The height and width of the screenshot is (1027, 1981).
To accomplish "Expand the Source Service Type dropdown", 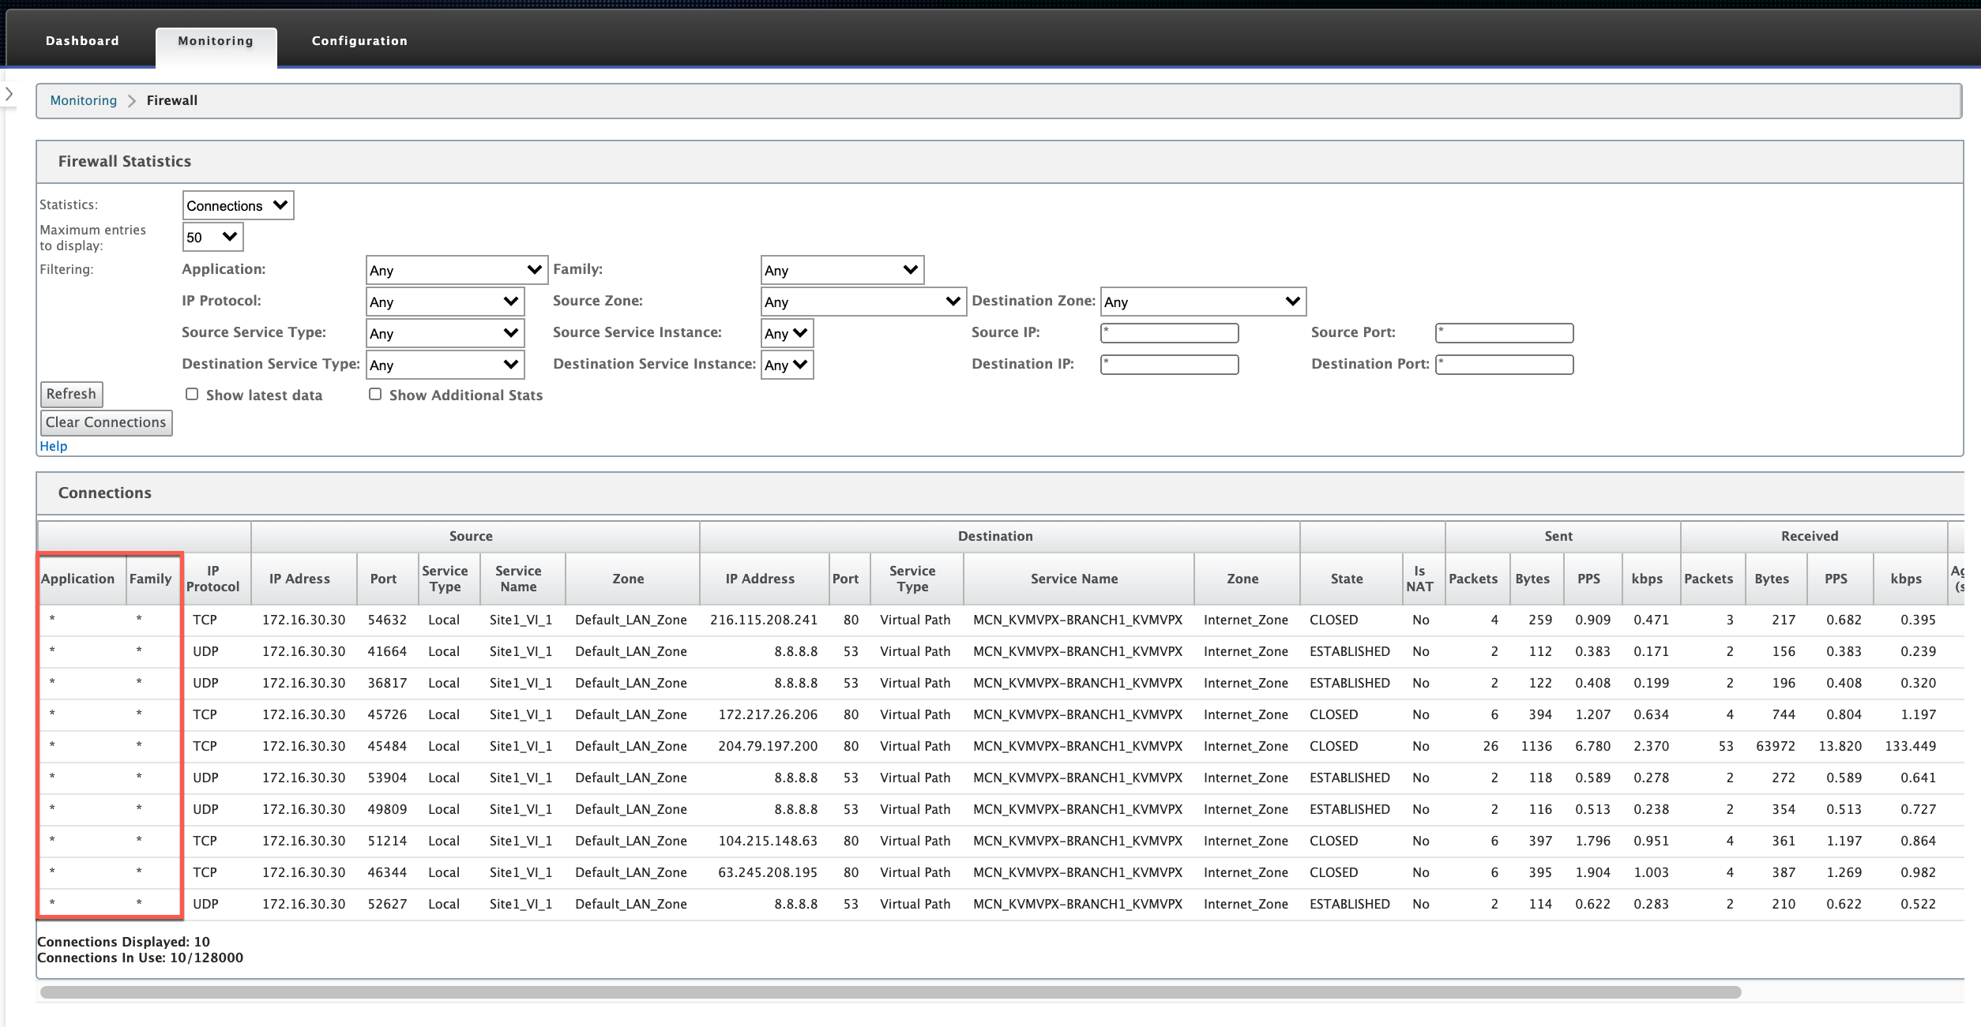I will (x=445, y=333).
